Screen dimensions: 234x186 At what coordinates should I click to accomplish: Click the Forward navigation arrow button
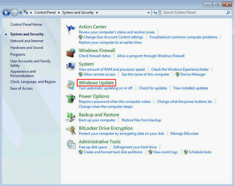pos(14,13)
